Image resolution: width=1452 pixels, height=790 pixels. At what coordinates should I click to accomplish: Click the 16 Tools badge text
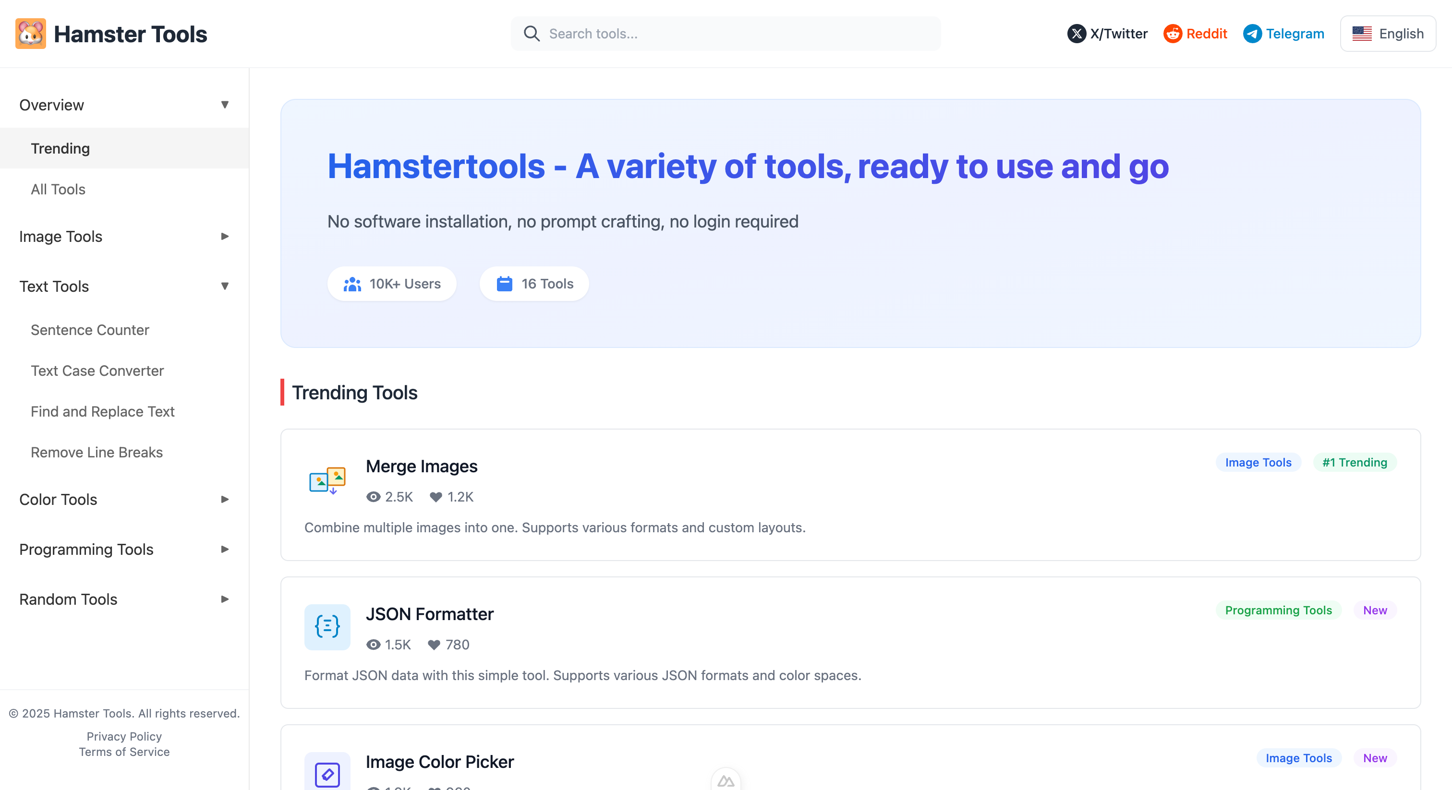pos(547,284)
